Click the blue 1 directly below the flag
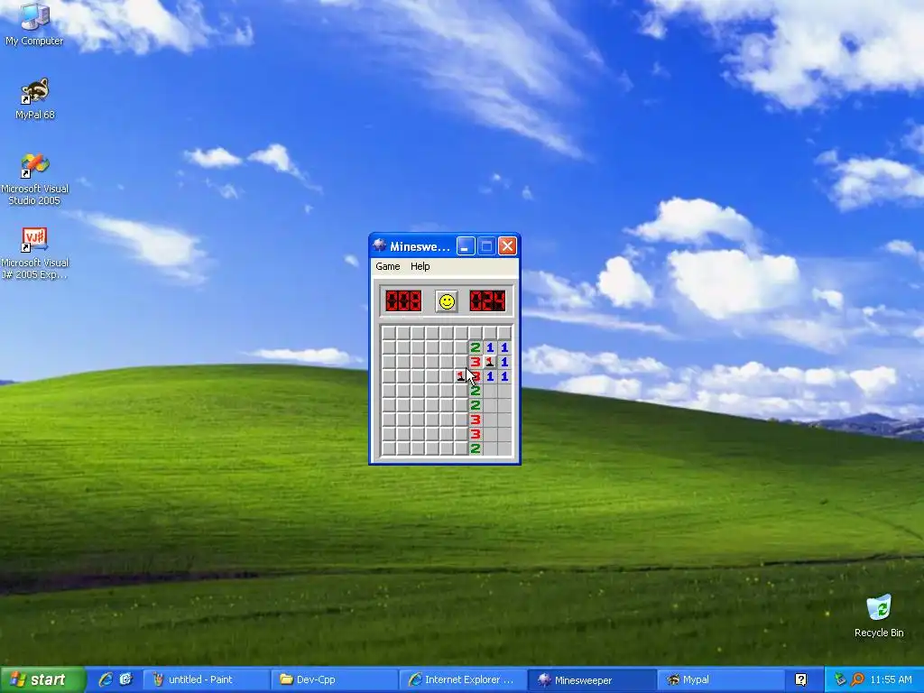Viewport: 924px width, 693px height. point(490,376)
